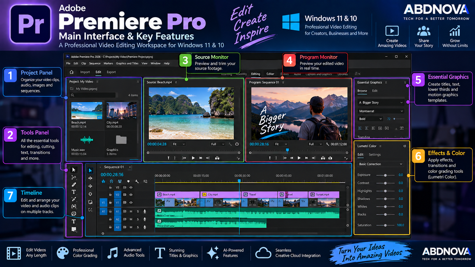The width and height of the screenshot is (475, 267).
Task: Click the Lumetri Color reset icon
Action: click(x=405, y=146)
